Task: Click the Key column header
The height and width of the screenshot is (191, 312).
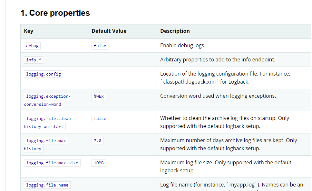Action: (29, 31)
